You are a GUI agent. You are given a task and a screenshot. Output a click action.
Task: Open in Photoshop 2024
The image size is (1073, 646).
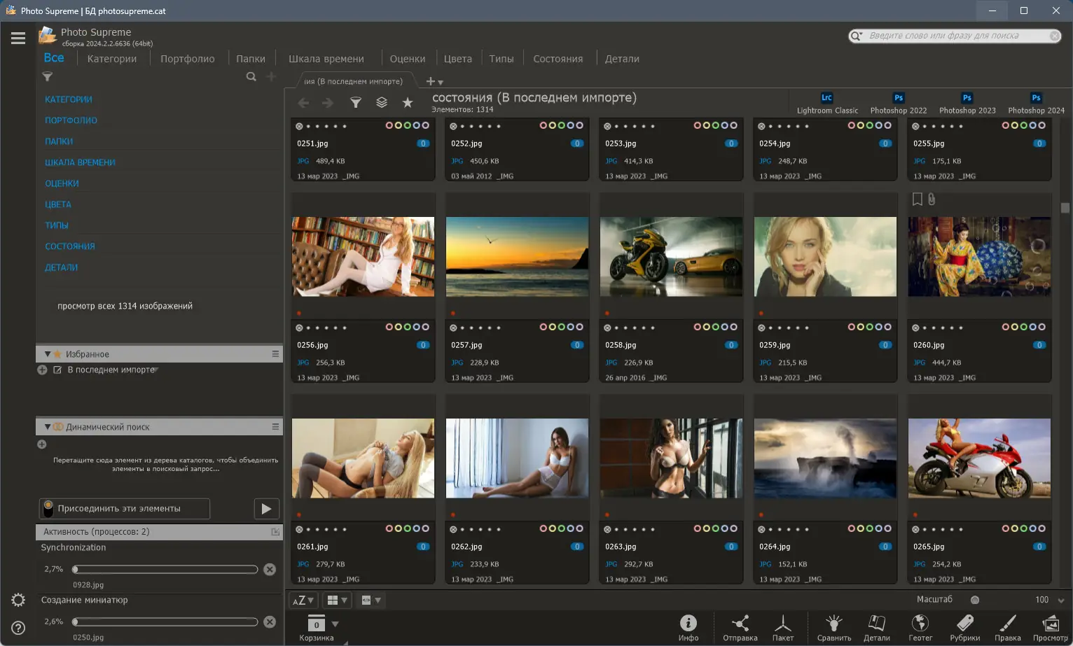[1036, 103]
